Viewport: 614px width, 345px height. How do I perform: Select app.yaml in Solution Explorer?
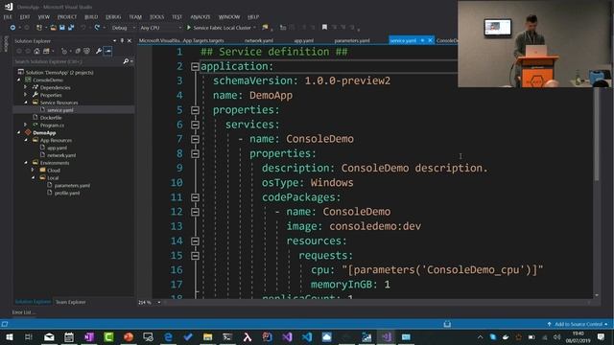point(57,148)
